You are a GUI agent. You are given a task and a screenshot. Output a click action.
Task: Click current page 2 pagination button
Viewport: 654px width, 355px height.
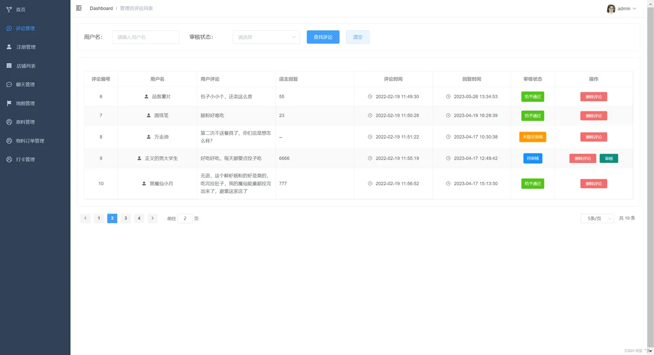click(112, 218)
